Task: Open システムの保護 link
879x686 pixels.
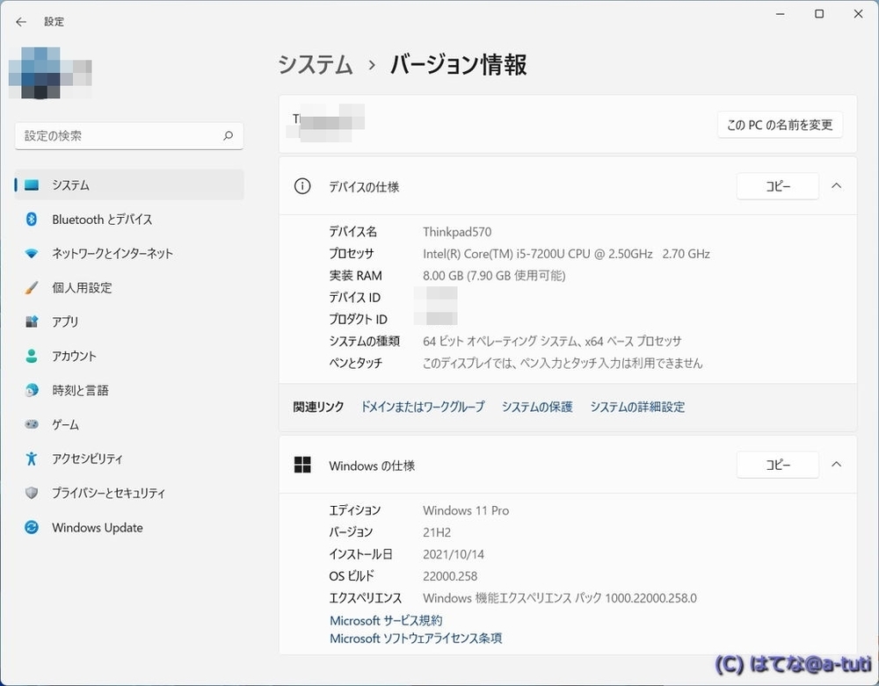Action: tap(537, 407)
